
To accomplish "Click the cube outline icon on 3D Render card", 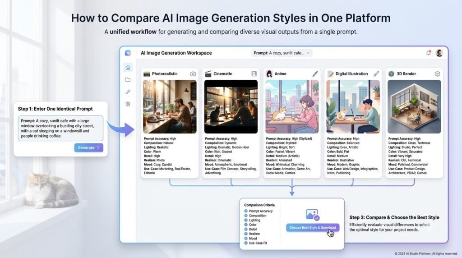I will point(437,74).
